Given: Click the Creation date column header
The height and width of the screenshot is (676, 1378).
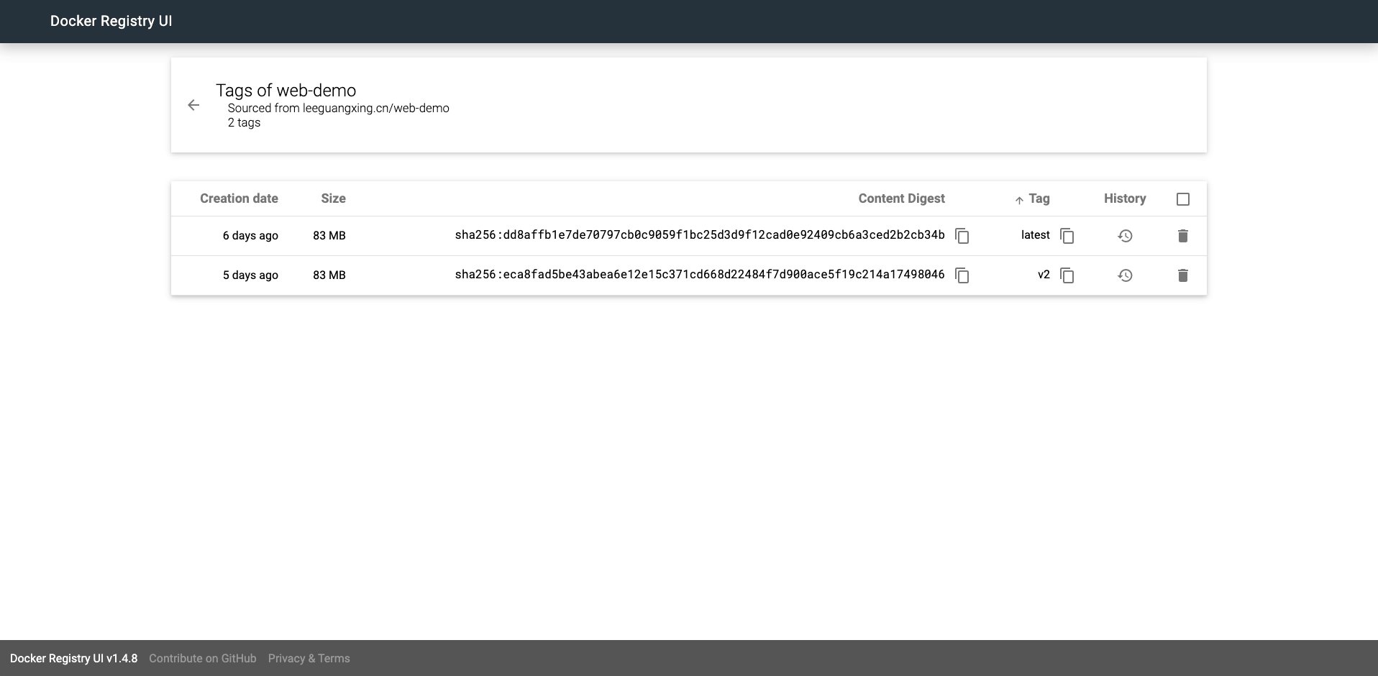Looking at the screenshot, I should click(x=239, y=198).
